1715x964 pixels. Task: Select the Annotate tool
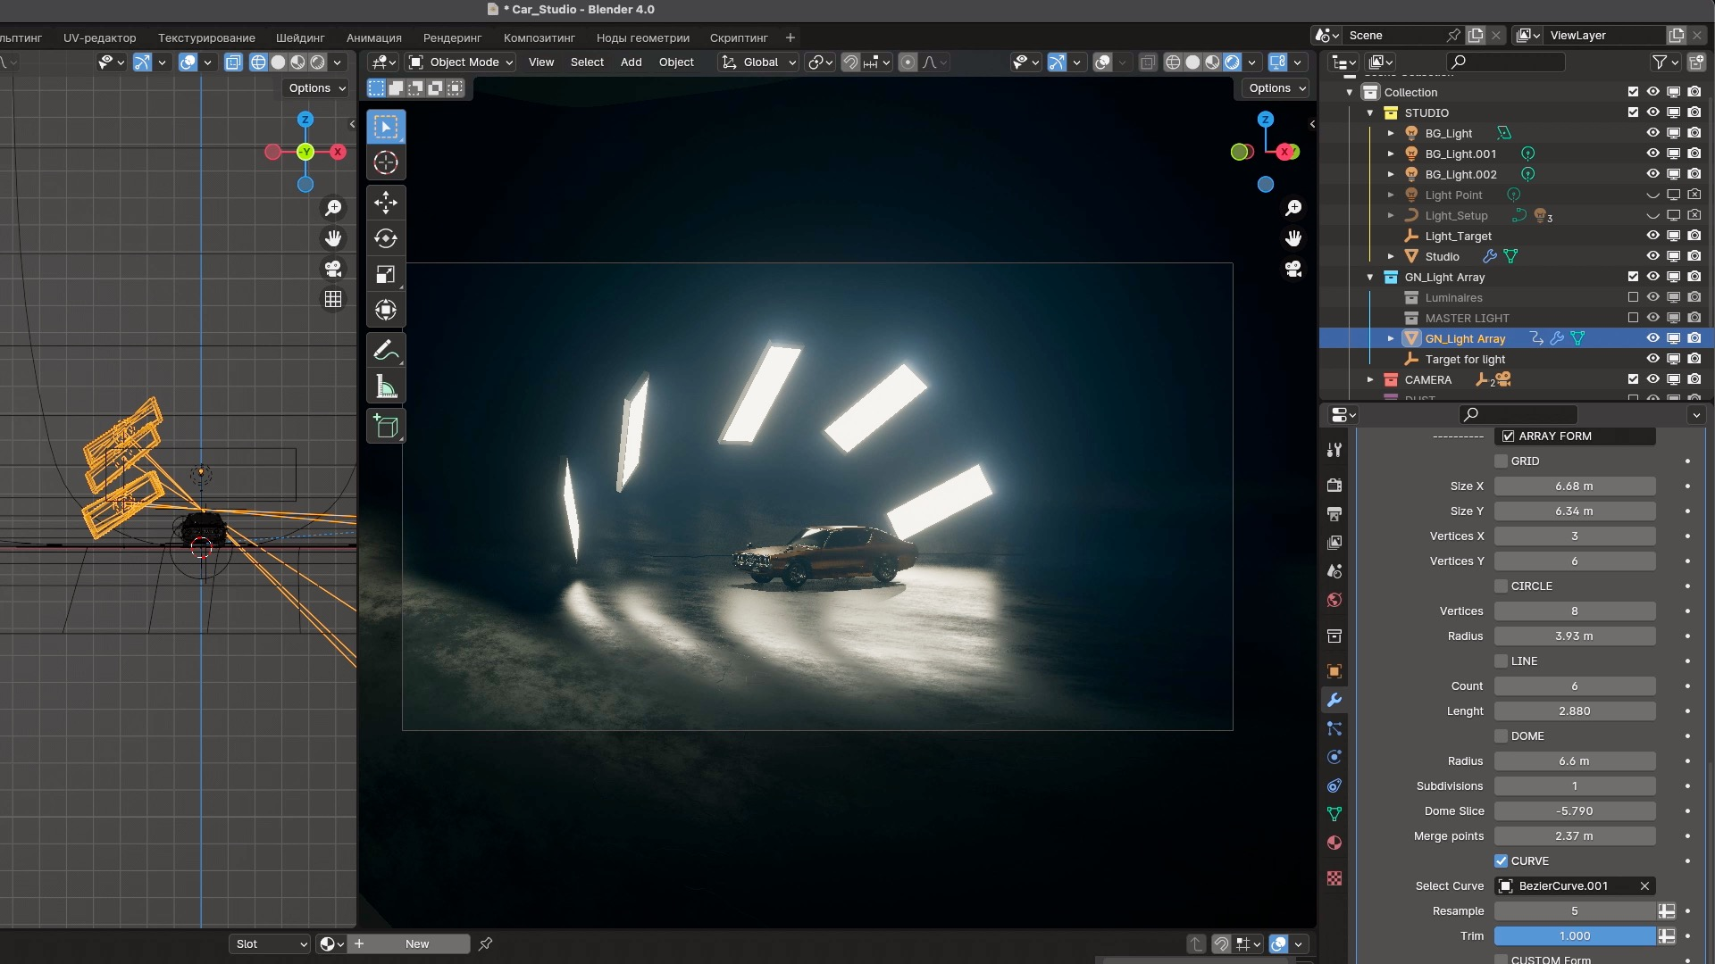[386, 351]
